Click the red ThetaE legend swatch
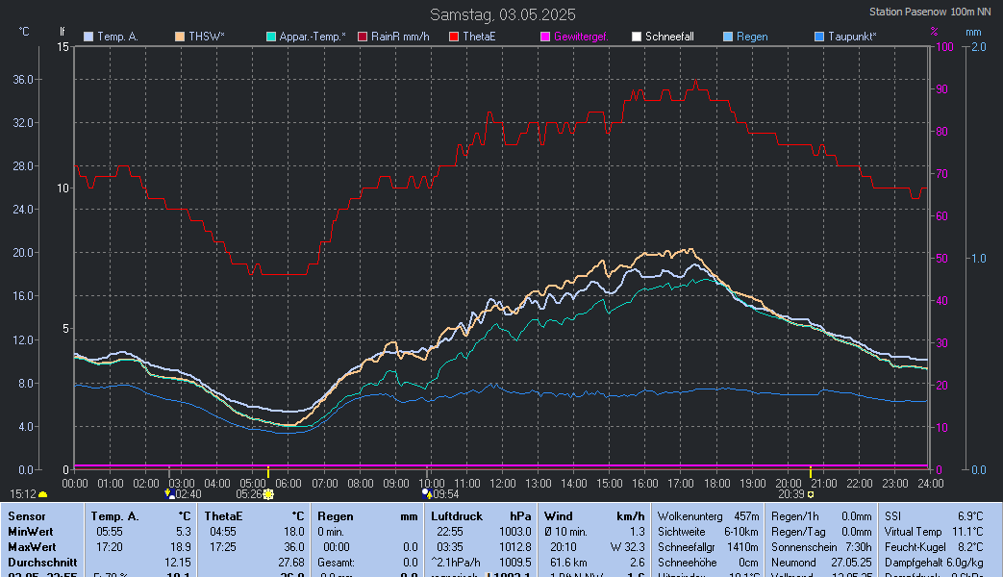This screenshot has height=577, width=1003. point(454,37)
